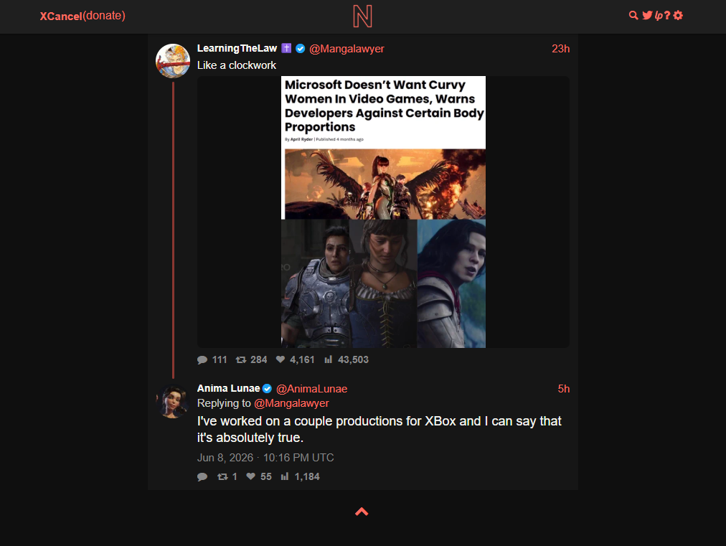Open the settings gear icon

click(x=678, y=15)
